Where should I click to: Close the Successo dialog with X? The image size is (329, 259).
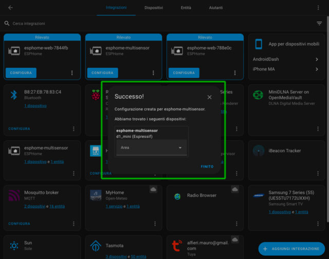(209, 97)
